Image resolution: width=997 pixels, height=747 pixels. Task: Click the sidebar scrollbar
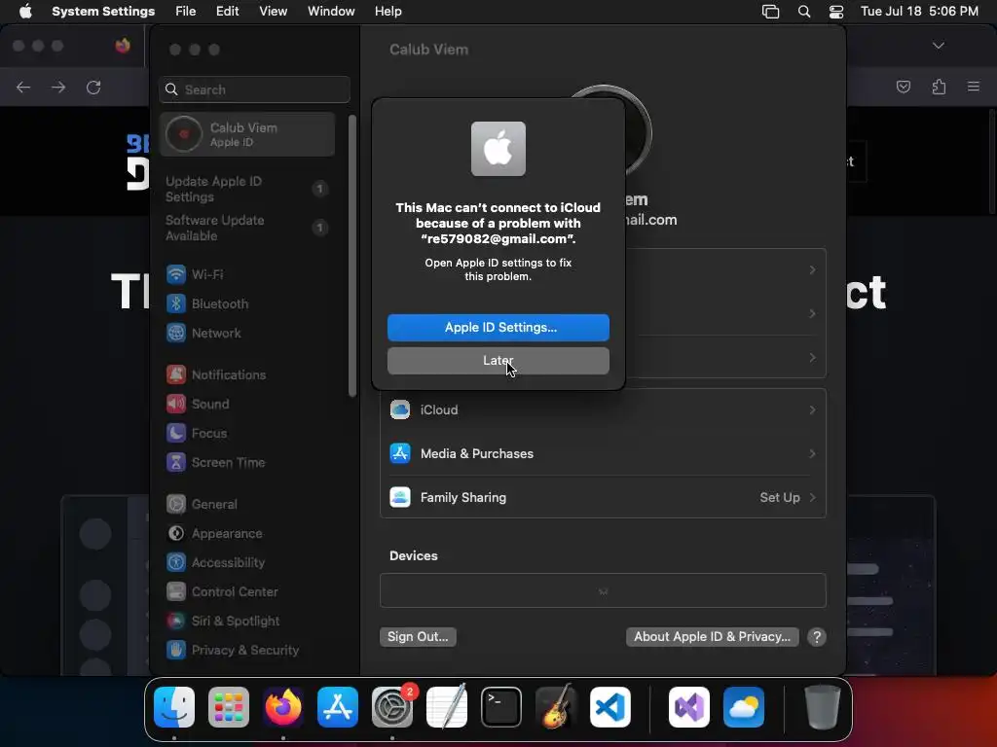tap(352, 256)
